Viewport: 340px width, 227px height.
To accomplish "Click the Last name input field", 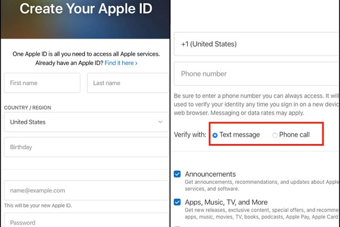I will point(127,83).
